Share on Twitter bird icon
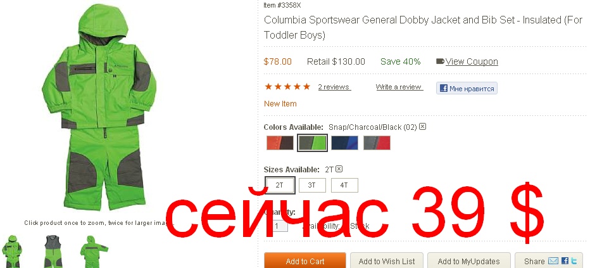 (574, 261)
